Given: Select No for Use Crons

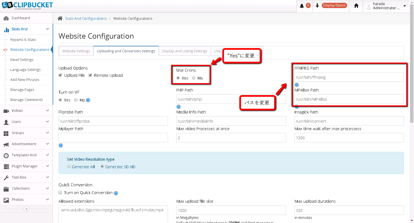Looking at the screenshot, I should pos(194,78).
